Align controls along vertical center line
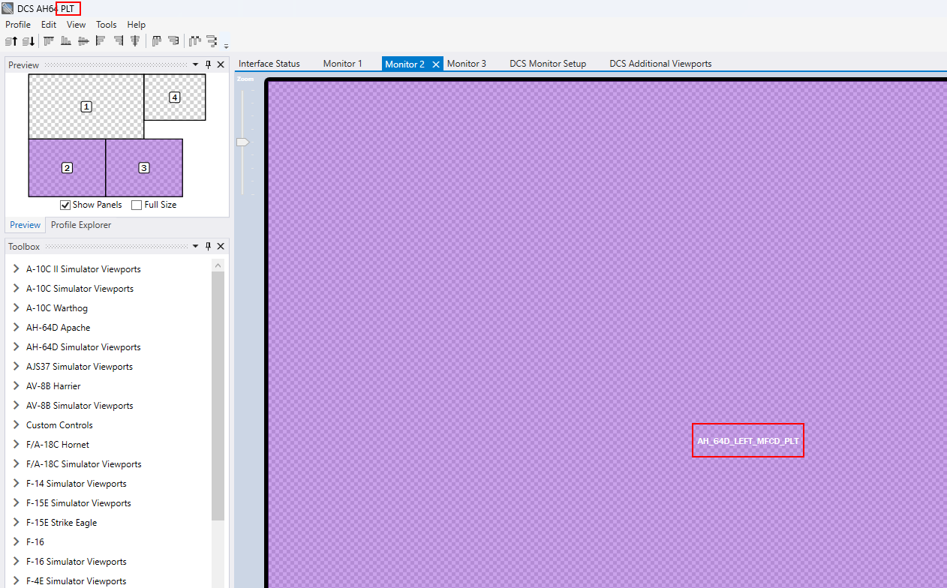947x588 pixels. tap(135, 40)
